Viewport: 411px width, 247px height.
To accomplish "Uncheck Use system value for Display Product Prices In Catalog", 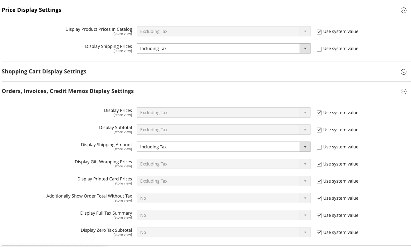I will click(x=319, y=32).
